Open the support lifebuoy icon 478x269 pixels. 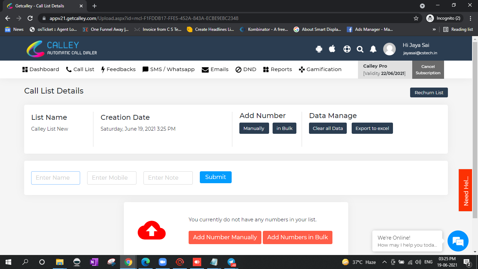347,49
